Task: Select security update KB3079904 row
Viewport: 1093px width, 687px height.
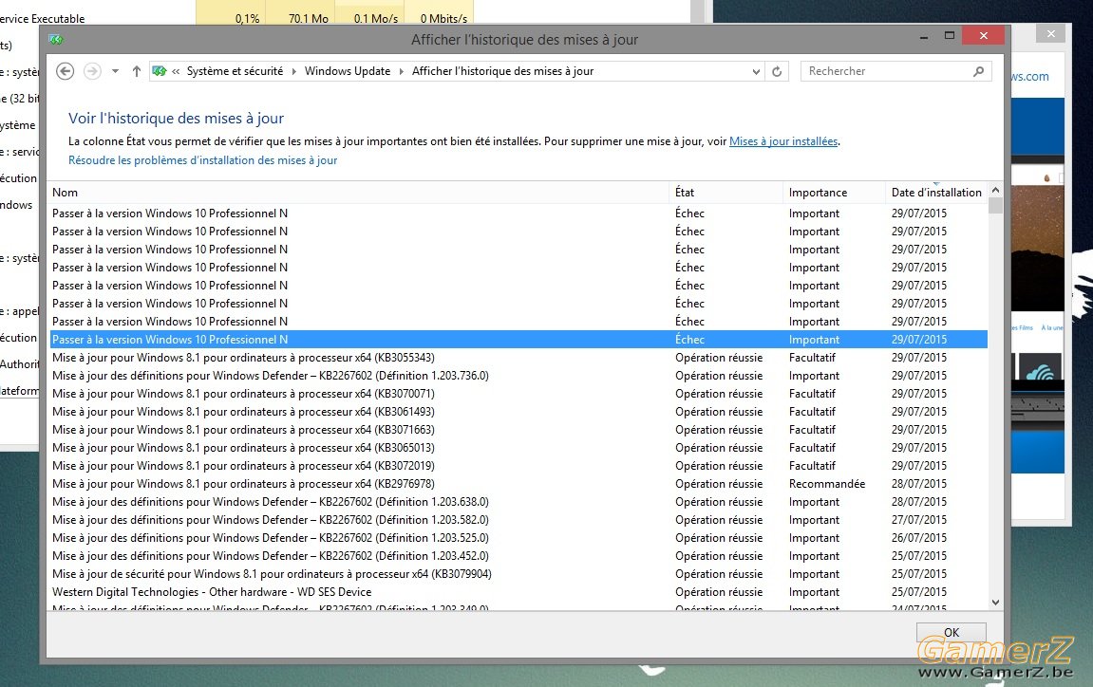Action: (x=518, y=575)
